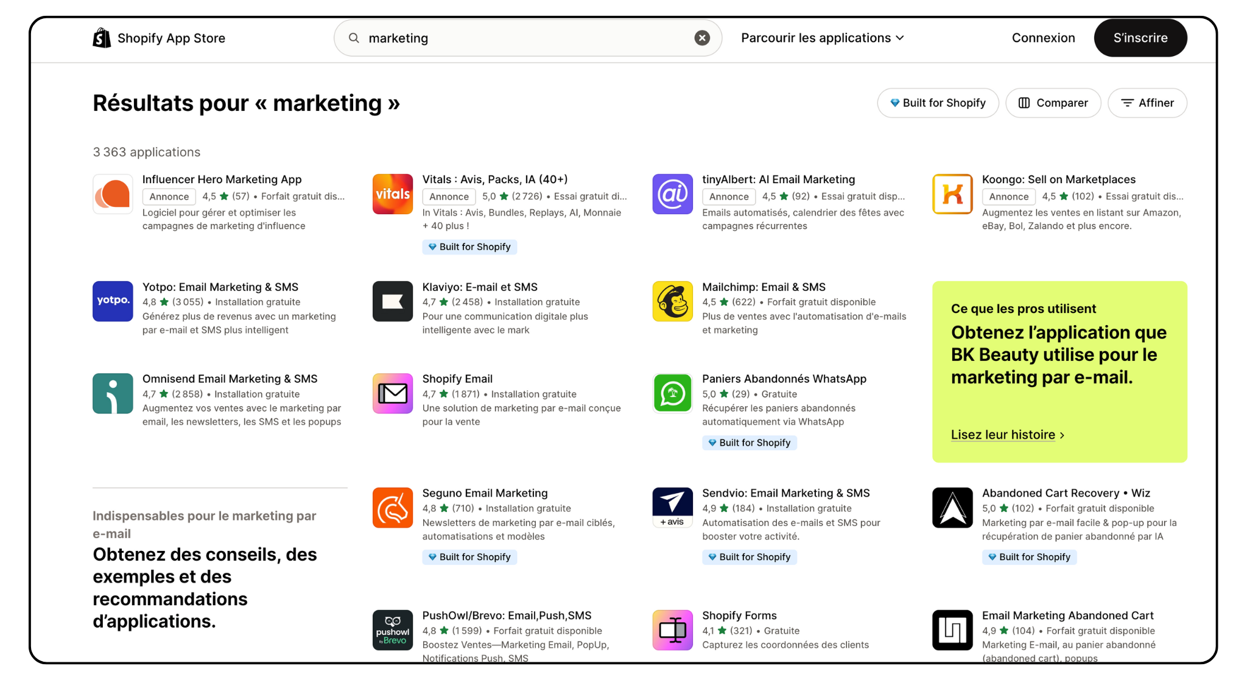The height and width of the screenshot is (680, 1247).
Task: Open Lisez leur histoire link
Action: [x=1008, y=435]
